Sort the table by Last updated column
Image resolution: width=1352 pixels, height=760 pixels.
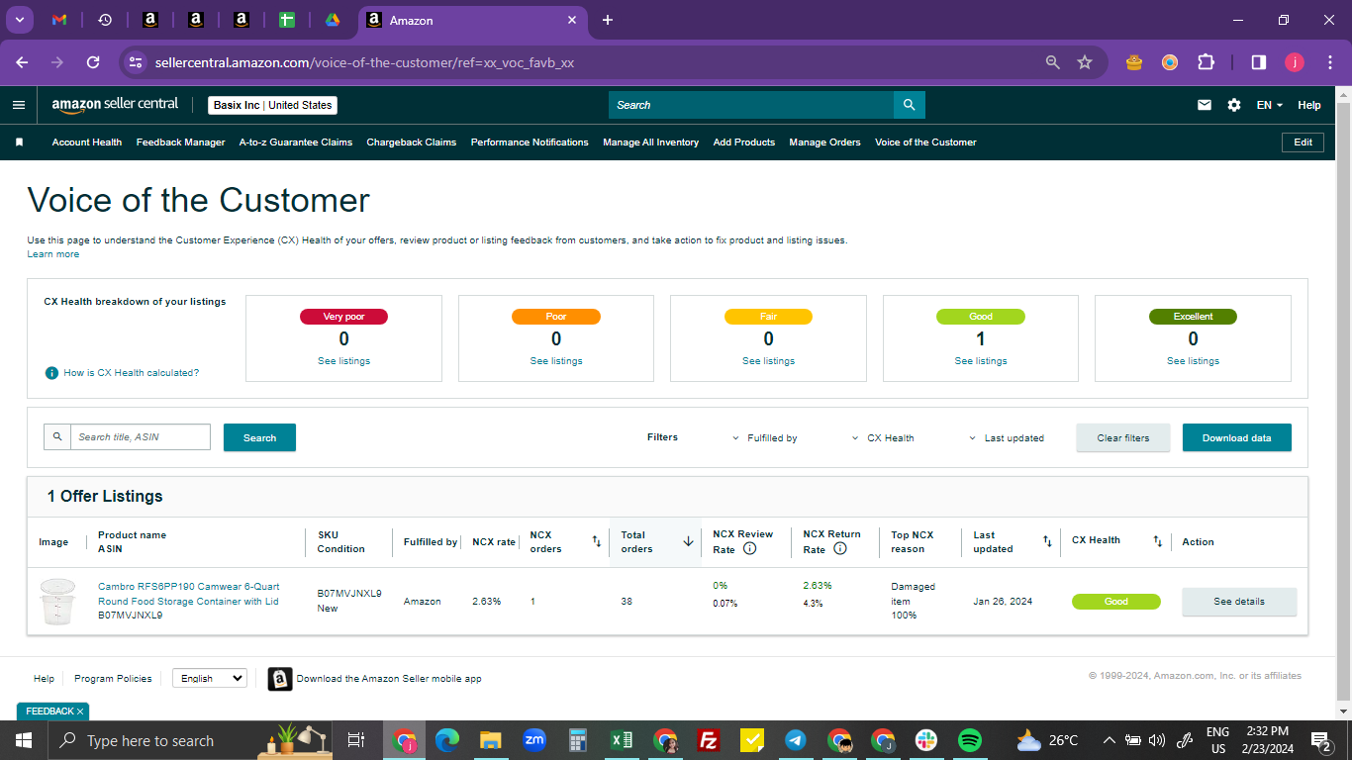pyautogui.click(x=1047, y=541)
